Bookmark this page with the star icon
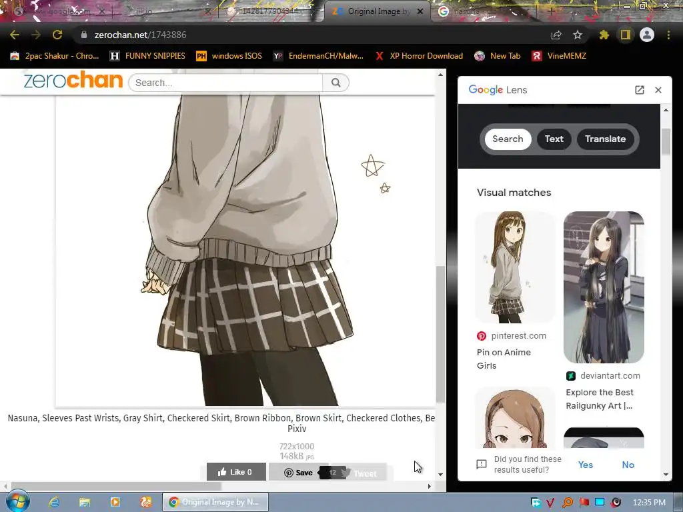 click(578, 35)
